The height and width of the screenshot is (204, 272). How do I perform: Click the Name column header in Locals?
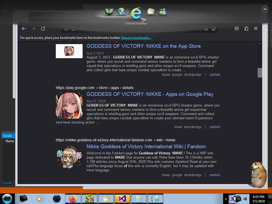pos(10,141)
